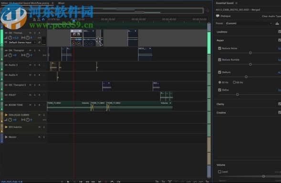
Task: Uncheck the DeHum checkbox
Action: [219, 72]
